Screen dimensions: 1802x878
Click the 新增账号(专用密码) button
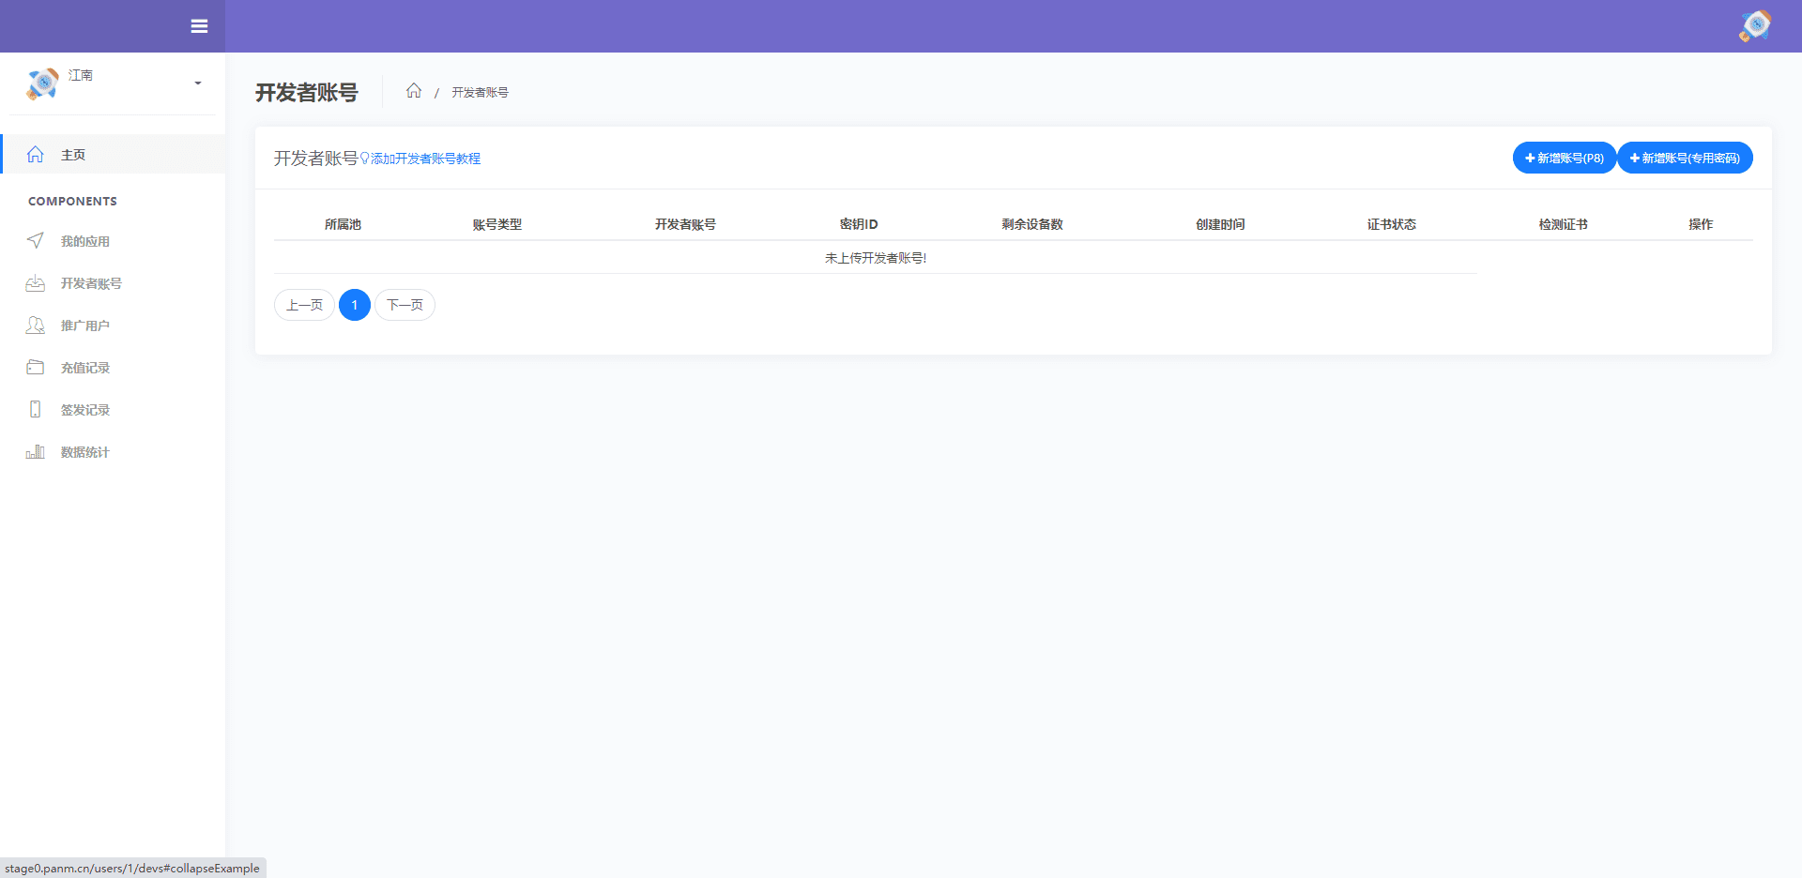(1685, 158)
